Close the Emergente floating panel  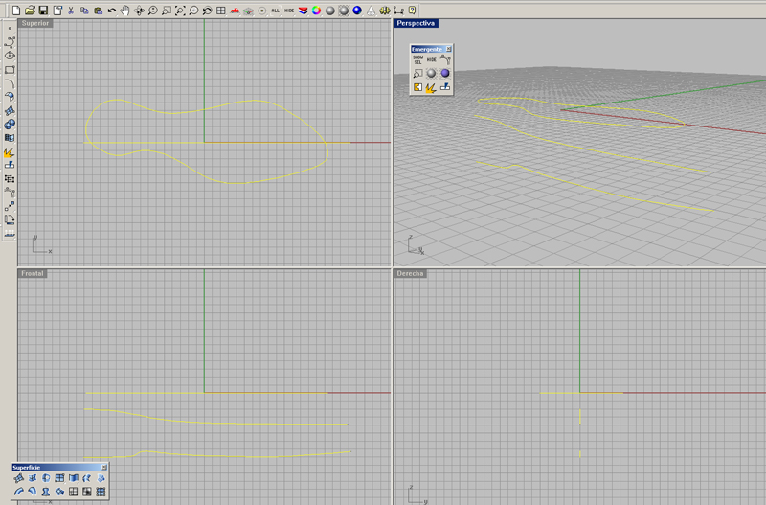point(448,49)
